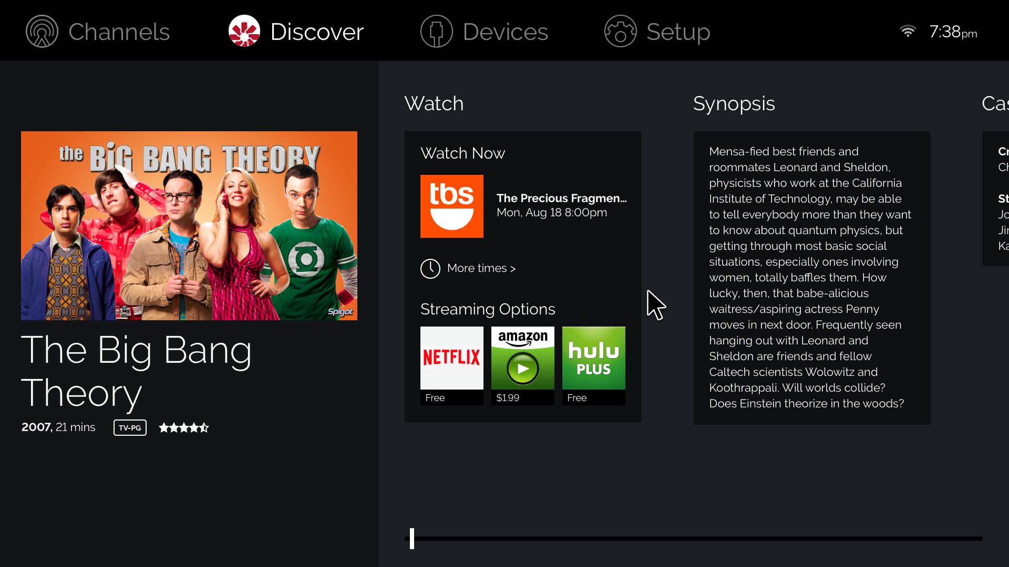
Task: Click the Watch Now heading
Action: click(x=462, y=153)
